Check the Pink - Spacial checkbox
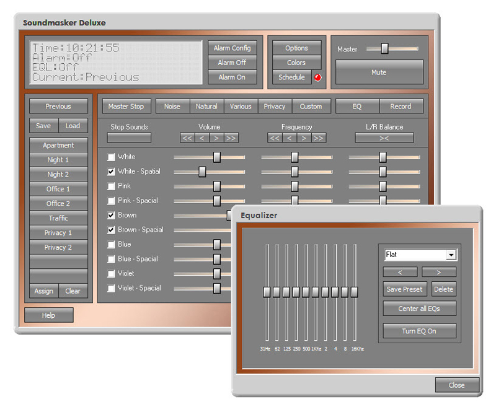496x407 pixels. (111, 201)
